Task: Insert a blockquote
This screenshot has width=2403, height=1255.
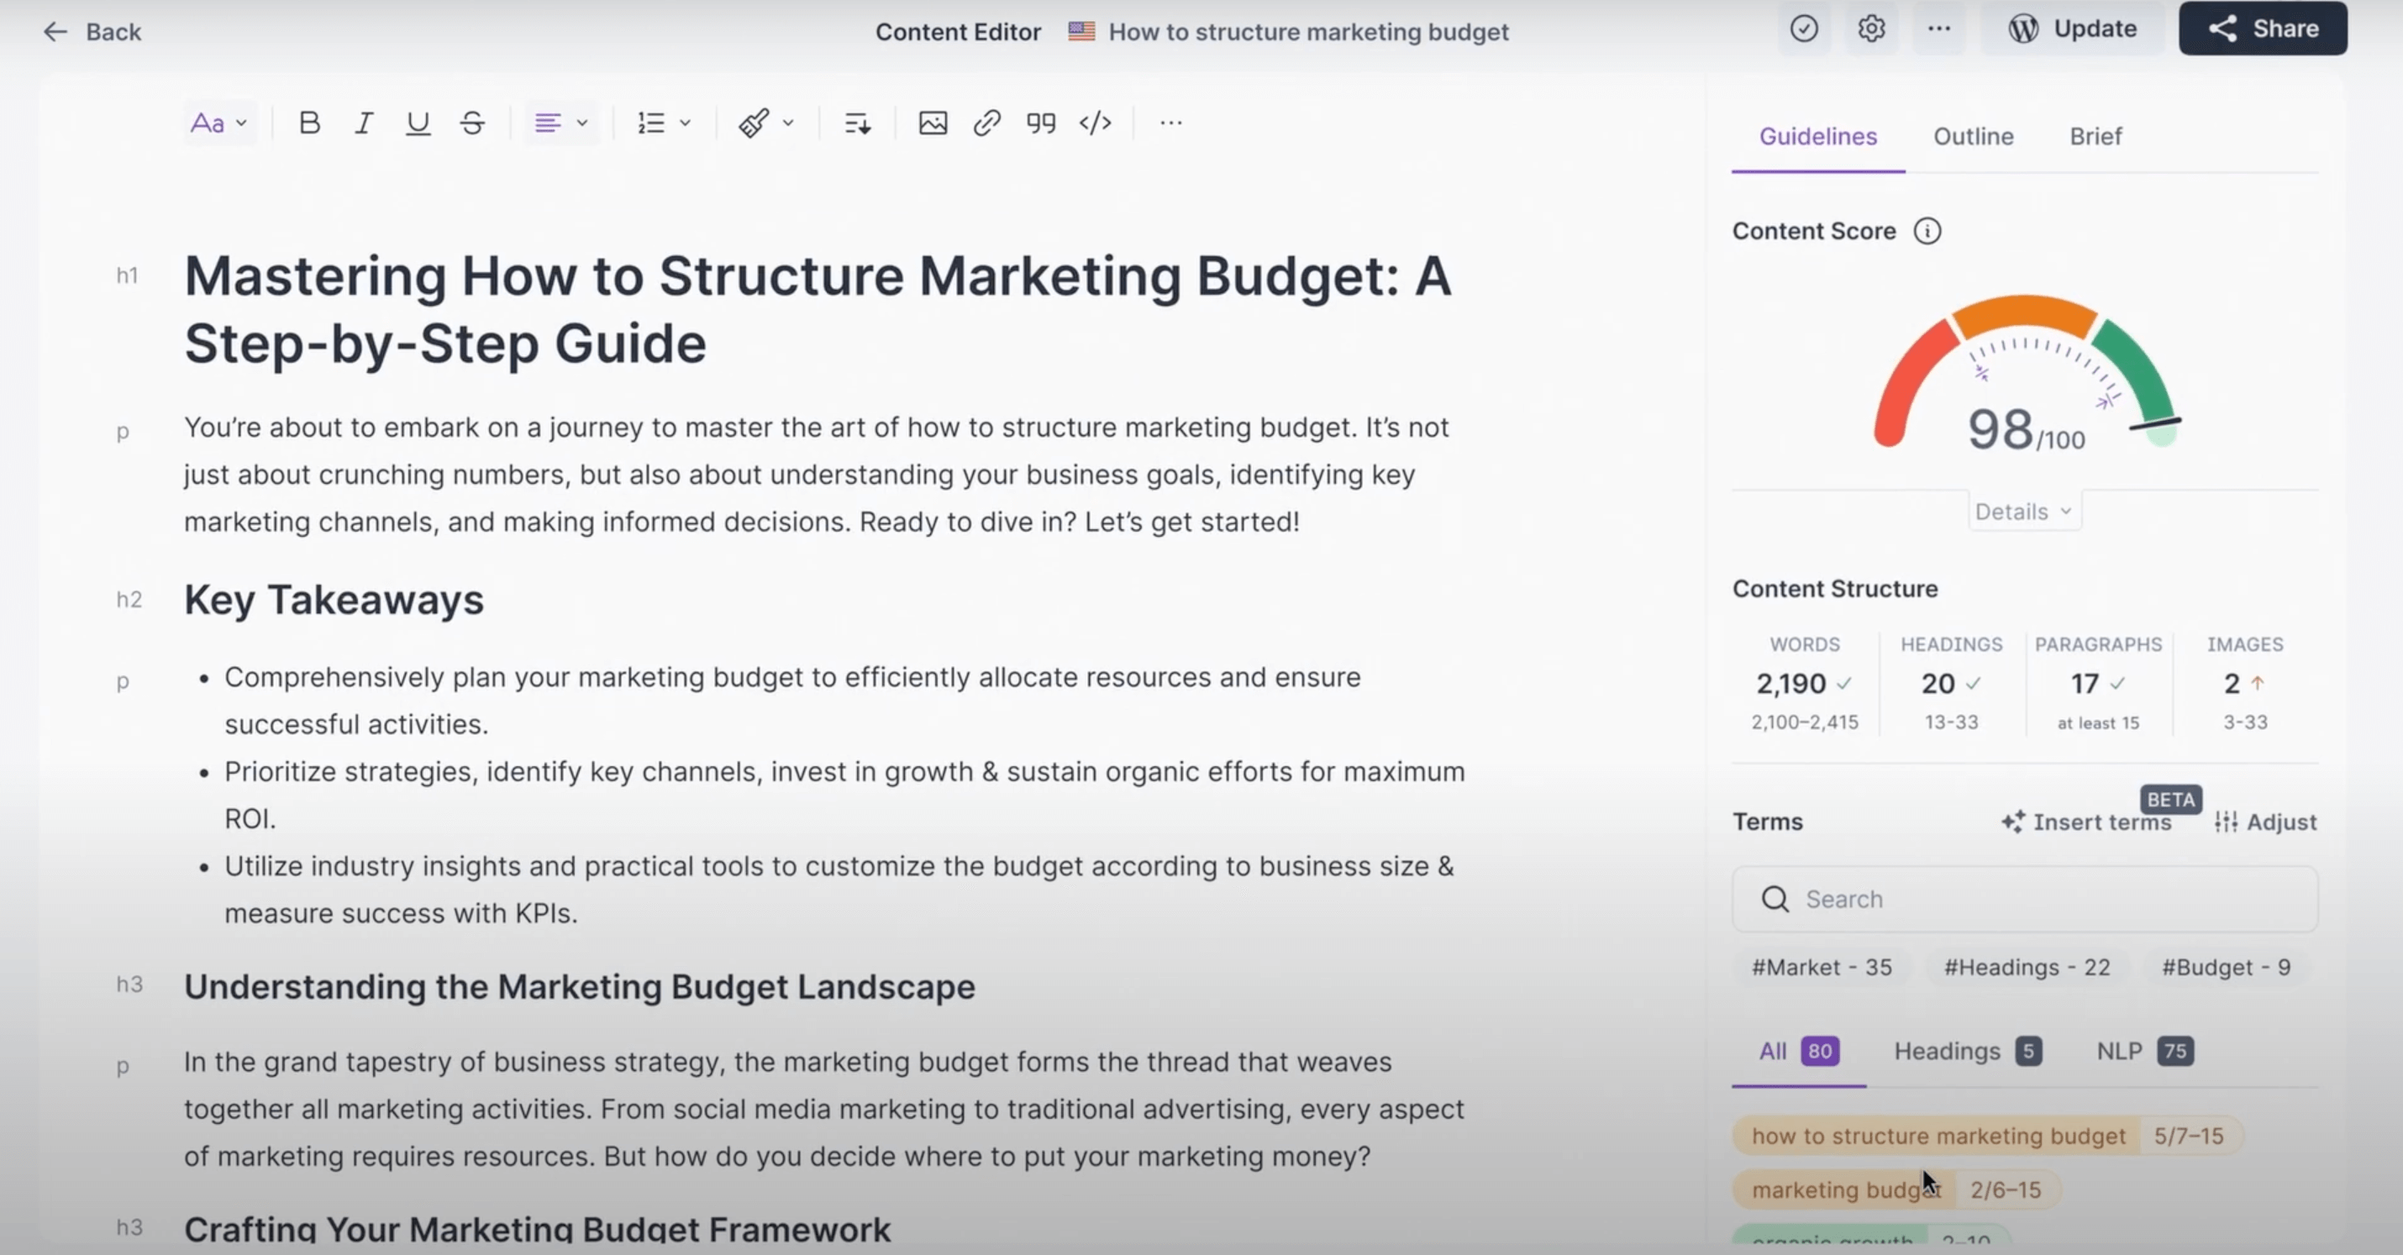Action: coord(1040,122)
